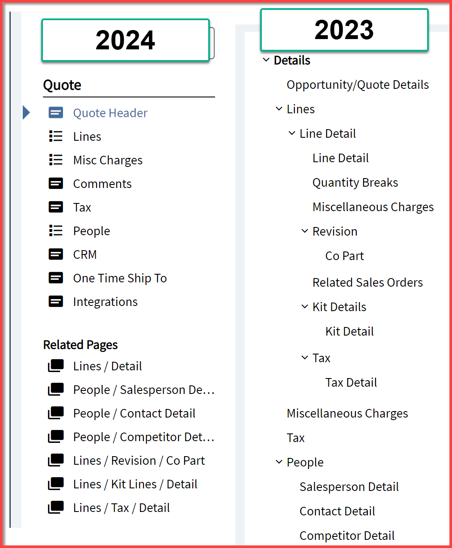452x548 pixels.
Task: Click the Quote Header page icon
Action: tap(56, 113)
